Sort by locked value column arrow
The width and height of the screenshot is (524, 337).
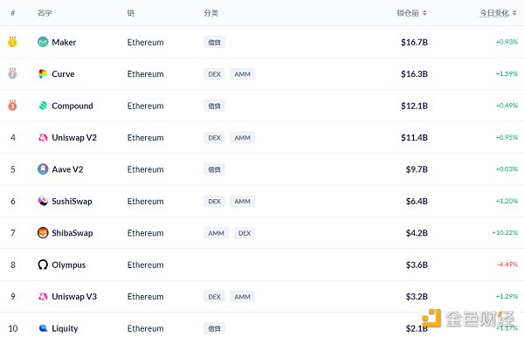pyautogui.click(x=424, y=13)
